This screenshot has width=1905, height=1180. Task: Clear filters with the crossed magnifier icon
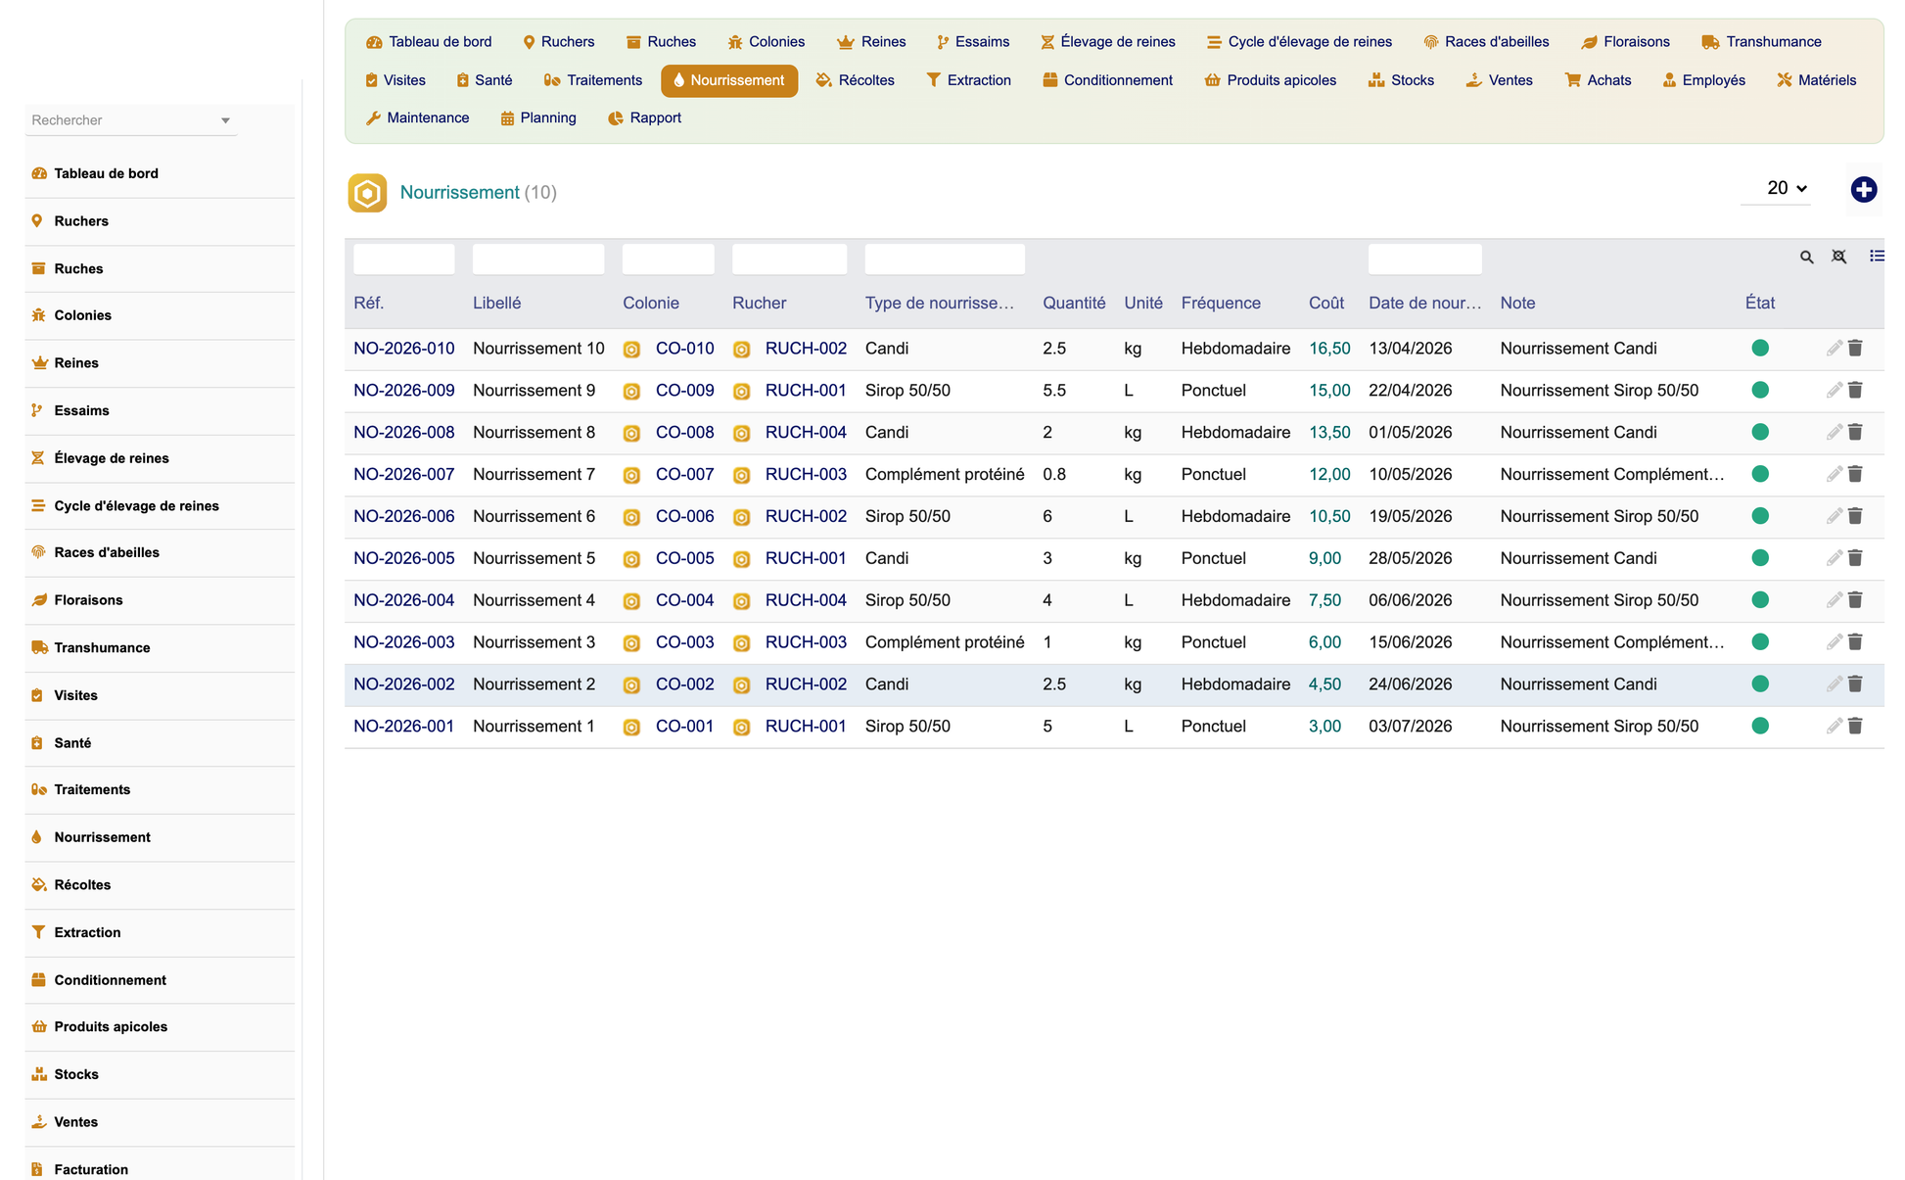coord(1839,257)
